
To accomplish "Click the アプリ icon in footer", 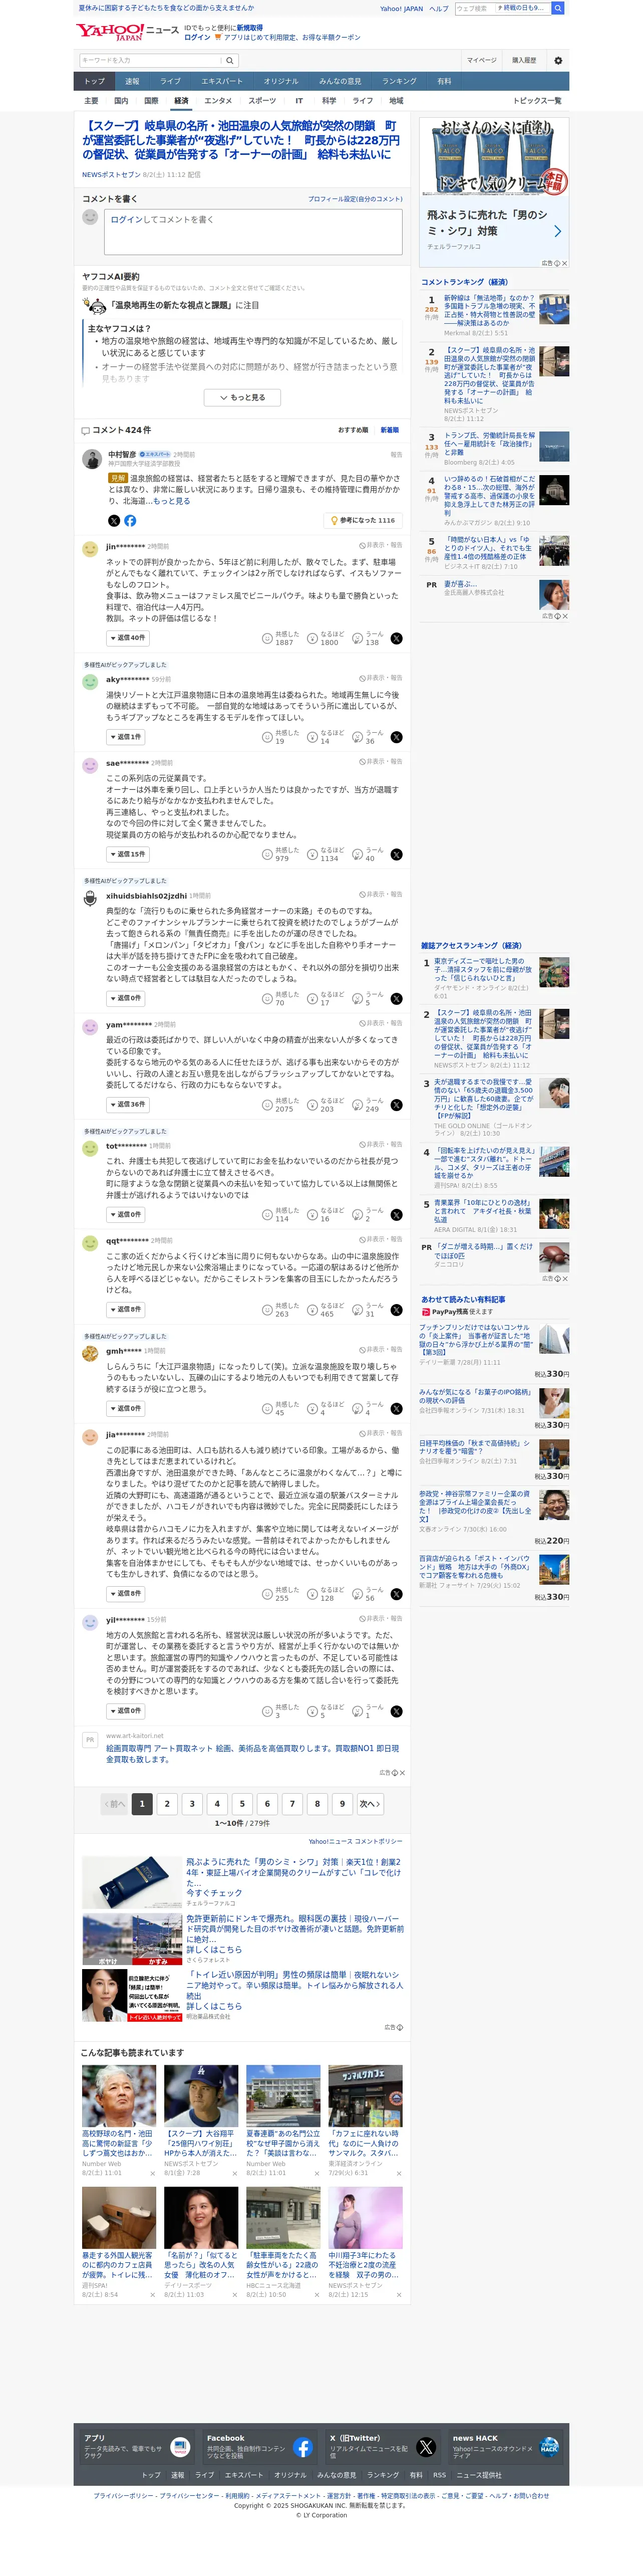I will coord(180,2447).
